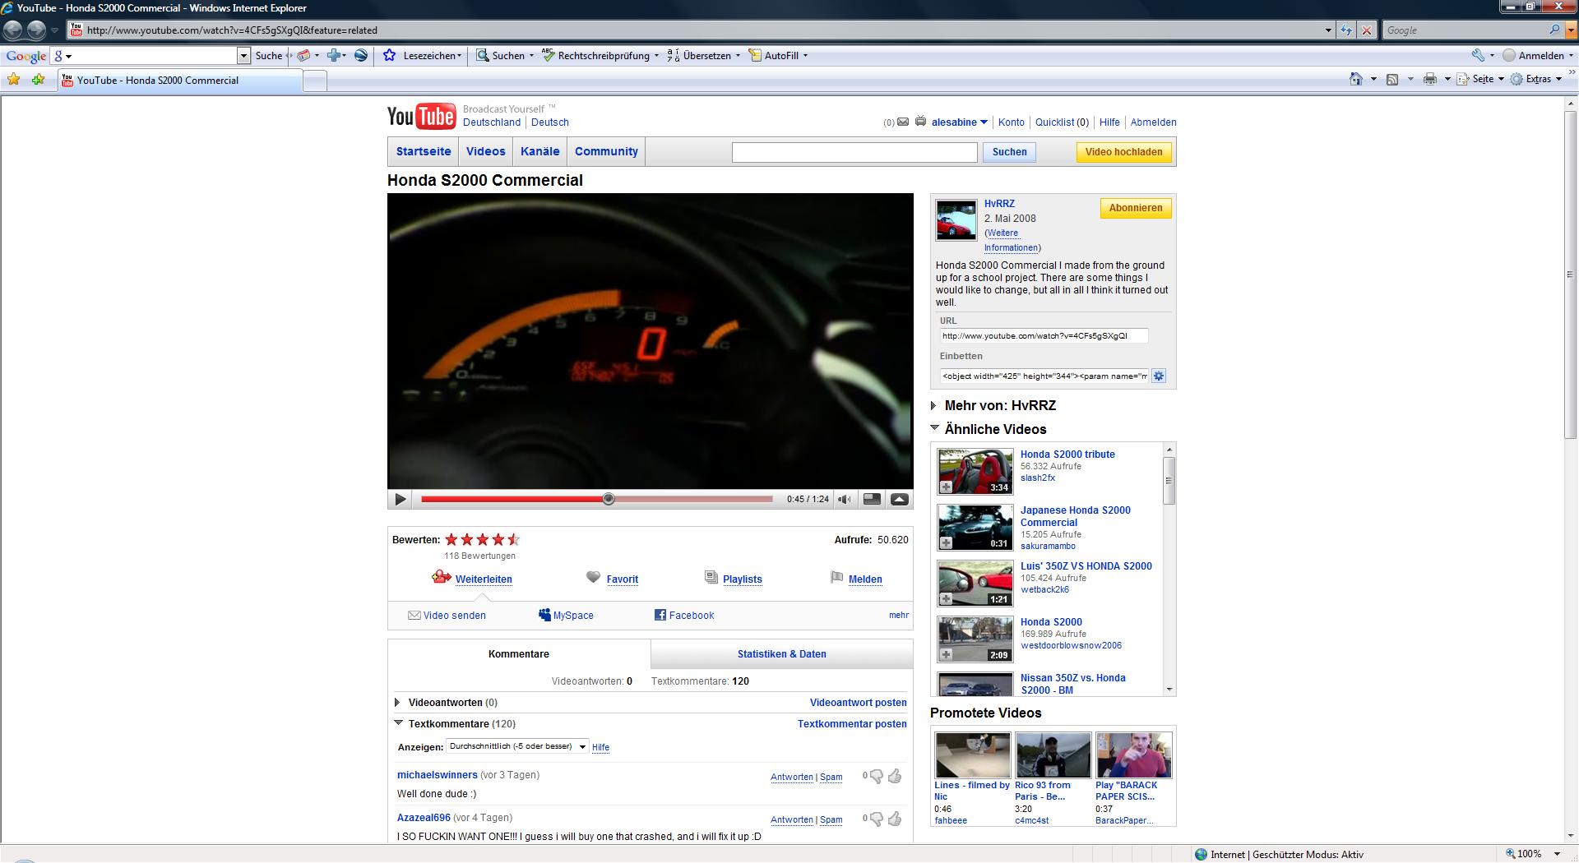Viewport: 1579px width, 863px height.
Task: Click the embed customize gear icon
Action: [1159, 376]
